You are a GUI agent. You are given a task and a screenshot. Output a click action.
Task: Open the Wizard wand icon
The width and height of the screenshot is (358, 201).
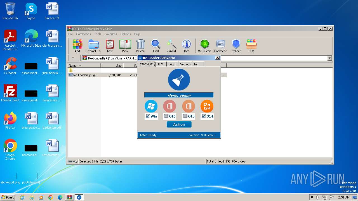pos(171,46)
